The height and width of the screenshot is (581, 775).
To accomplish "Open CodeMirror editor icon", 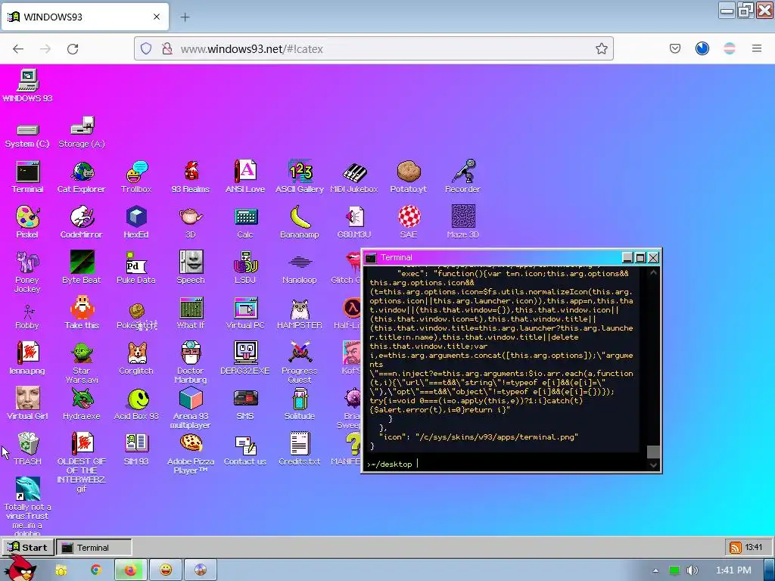I will click(82, 222).
